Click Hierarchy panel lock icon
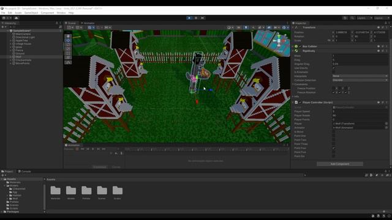 click(x=56, y=23)
